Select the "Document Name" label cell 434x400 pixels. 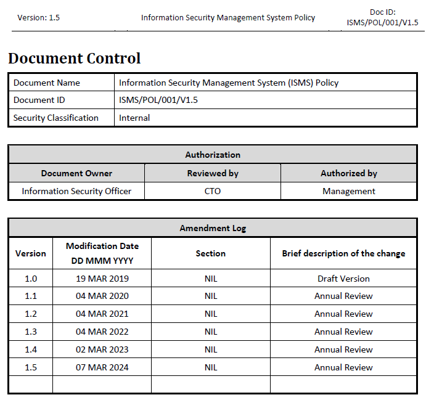[47, 83]
